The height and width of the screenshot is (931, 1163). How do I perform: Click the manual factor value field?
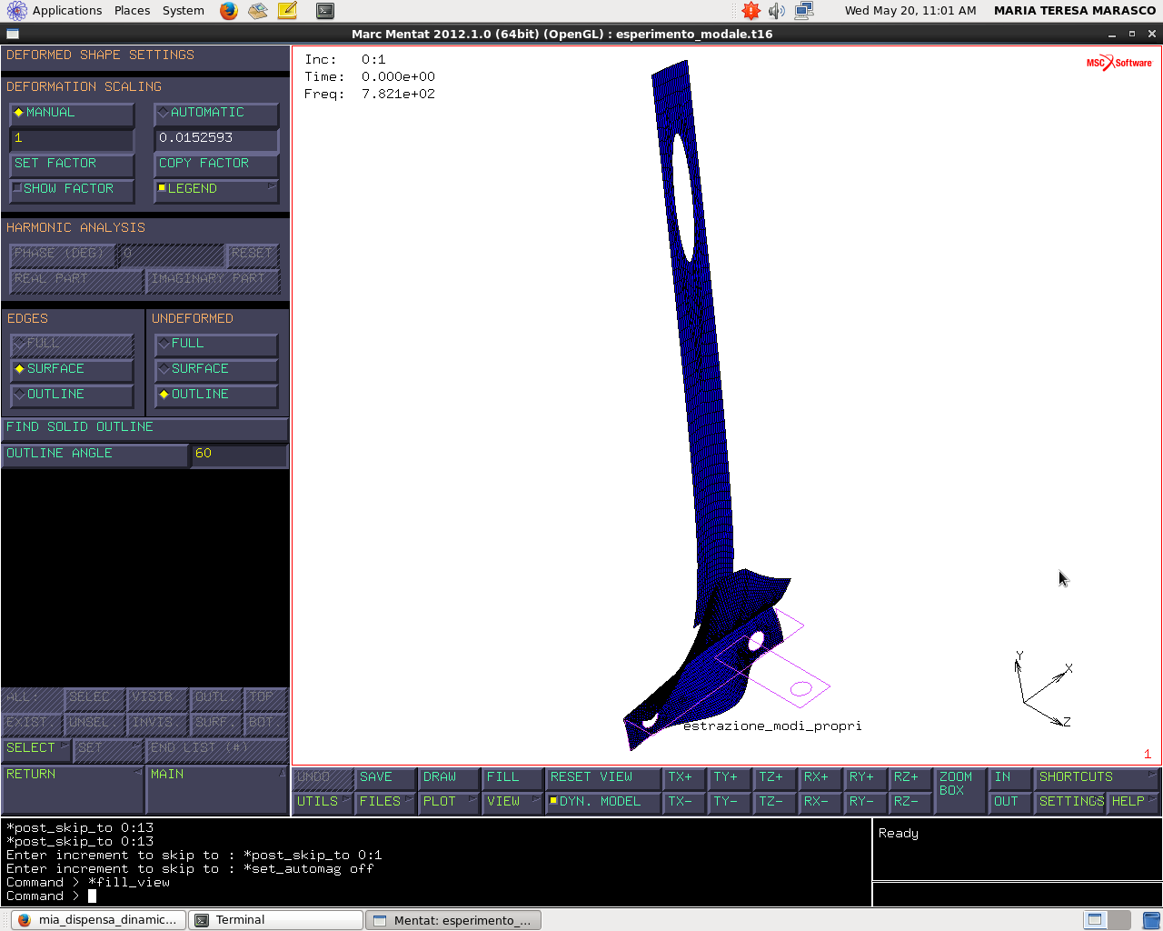[x=71, y=138]
